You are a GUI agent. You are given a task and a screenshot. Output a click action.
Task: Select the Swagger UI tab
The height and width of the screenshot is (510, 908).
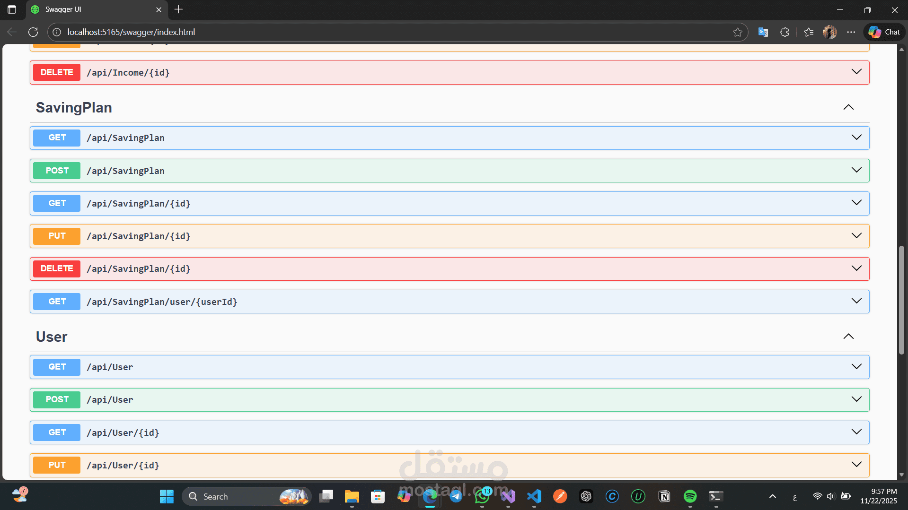(97, 9)
